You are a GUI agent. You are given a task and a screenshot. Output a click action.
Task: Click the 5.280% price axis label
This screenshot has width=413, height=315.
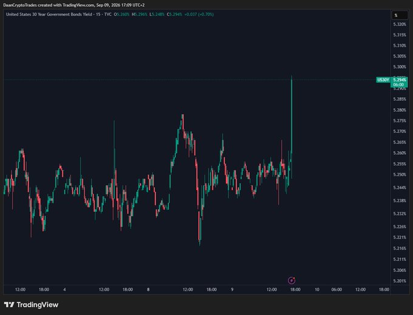click(400, 110)
